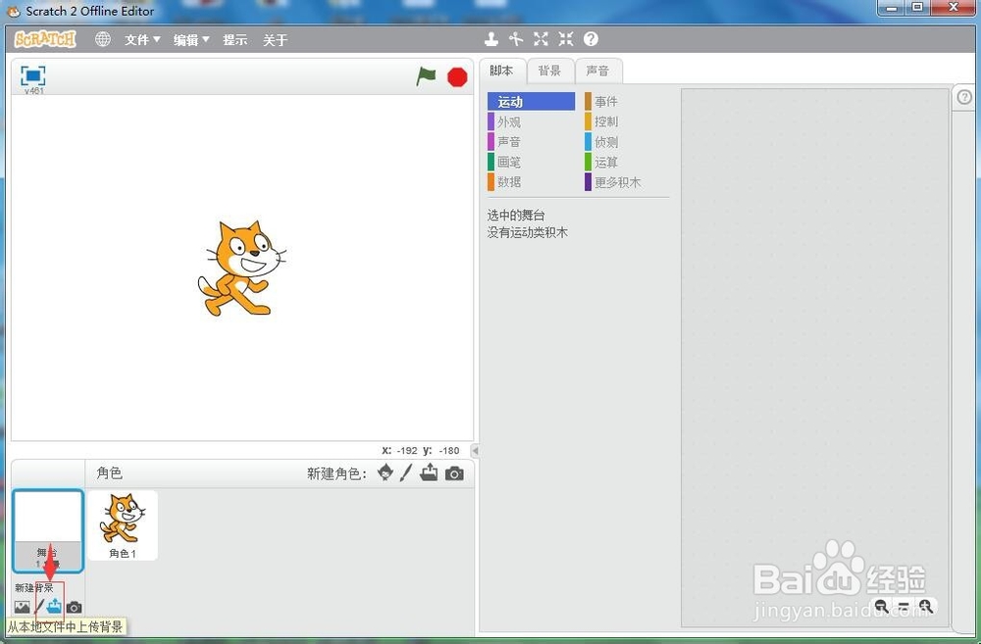Upload sprite from local file

pos(430,472)
